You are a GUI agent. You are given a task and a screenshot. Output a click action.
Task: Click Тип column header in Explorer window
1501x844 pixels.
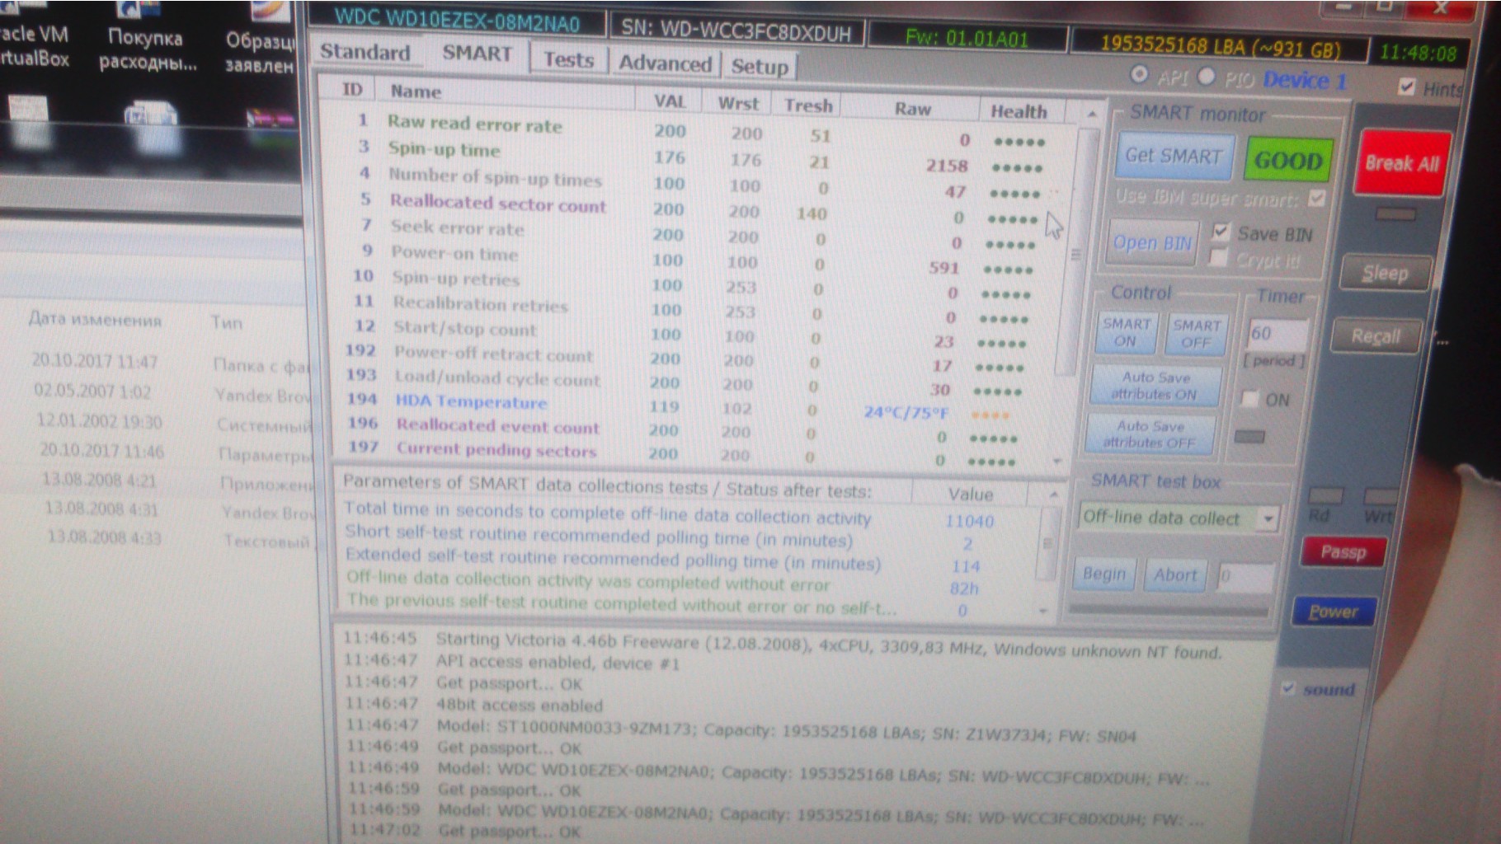pyautogui.click(x=226, y=322)
